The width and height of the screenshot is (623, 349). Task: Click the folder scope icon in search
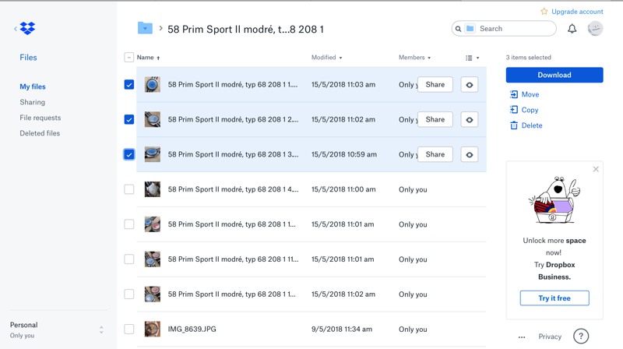[470, 29]
